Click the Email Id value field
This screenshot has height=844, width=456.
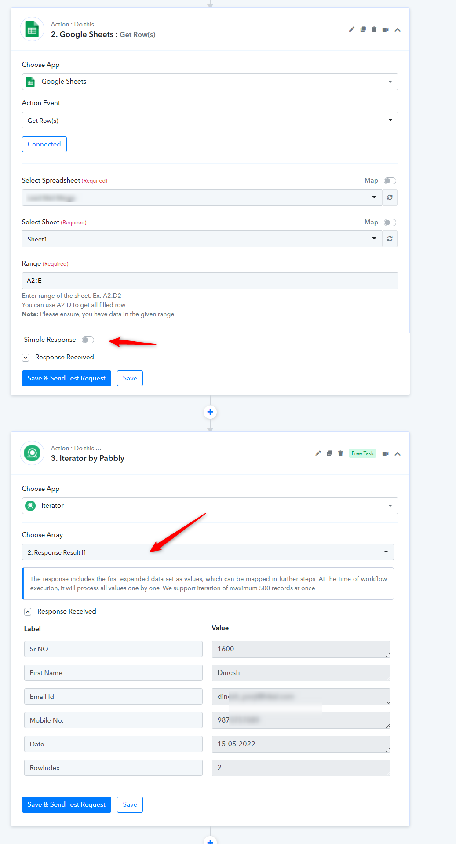[x=301, y=697]
